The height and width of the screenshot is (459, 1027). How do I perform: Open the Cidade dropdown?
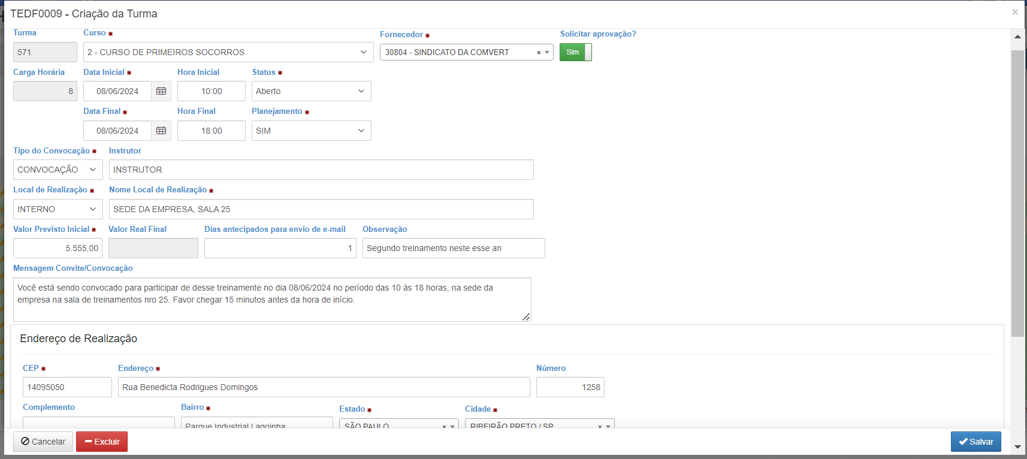pos(540,423)
